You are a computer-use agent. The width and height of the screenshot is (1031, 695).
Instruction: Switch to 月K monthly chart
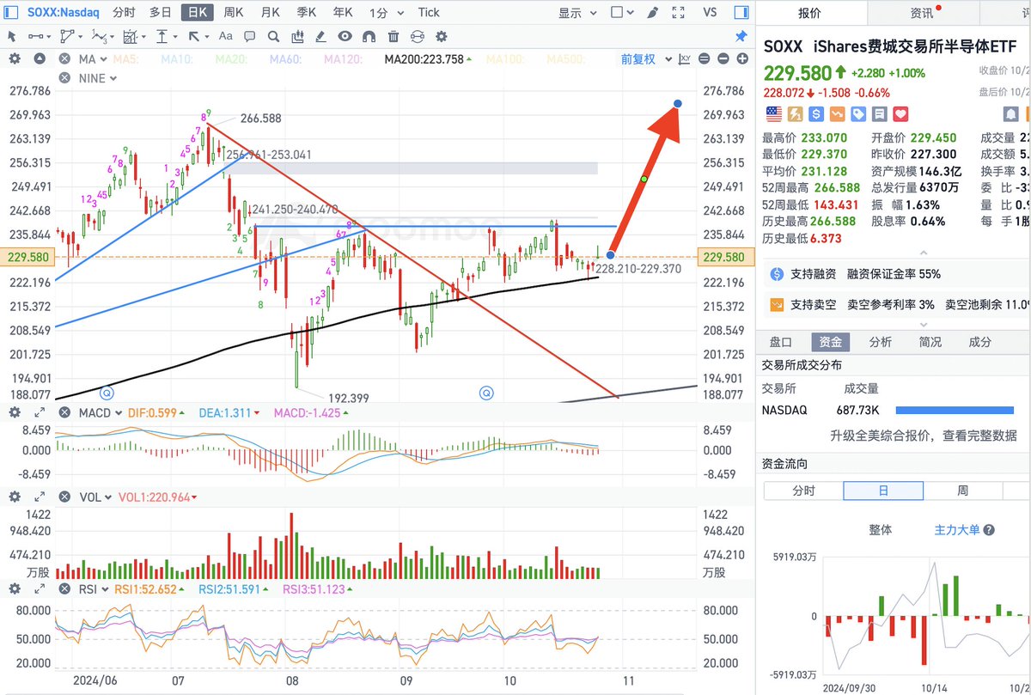click(269, 12)
